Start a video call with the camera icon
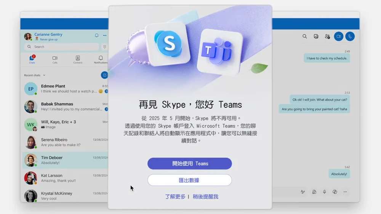Screen dimensions: 381x214 coord(338,36)
